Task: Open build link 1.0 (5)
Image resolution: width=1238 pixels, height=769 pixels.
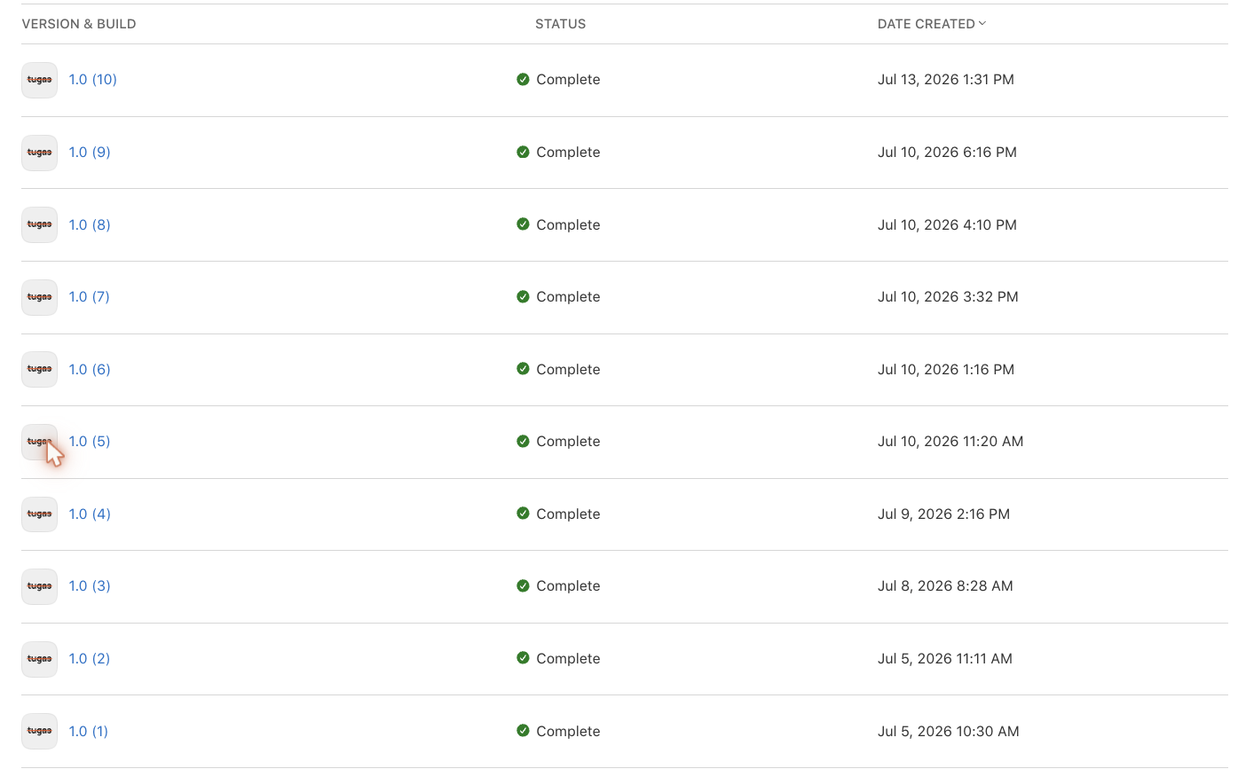Action: 90,442
